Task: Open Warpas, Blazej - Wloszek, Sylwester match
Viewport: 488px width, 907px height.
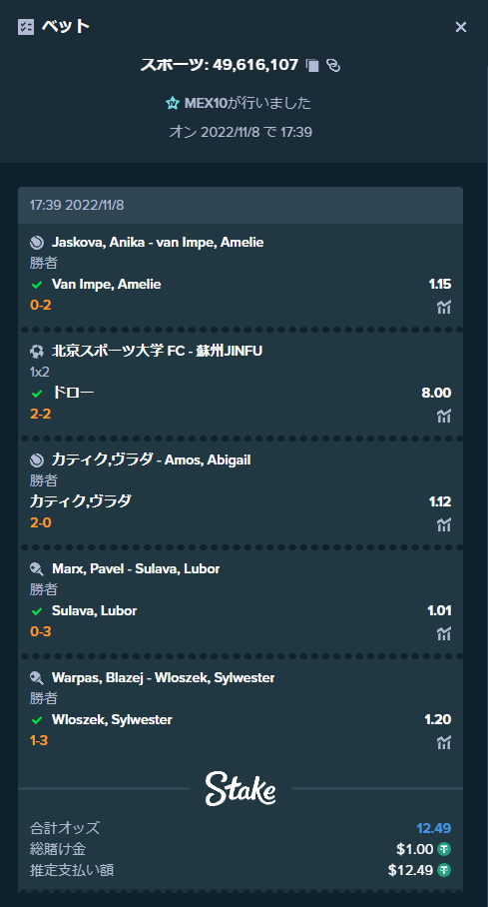Action: pyautogui.click(x=163, y=677)
